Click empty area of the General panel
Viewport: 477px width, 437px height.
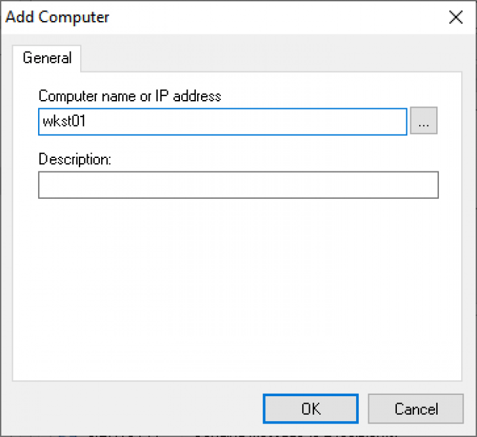pos(238,287)
